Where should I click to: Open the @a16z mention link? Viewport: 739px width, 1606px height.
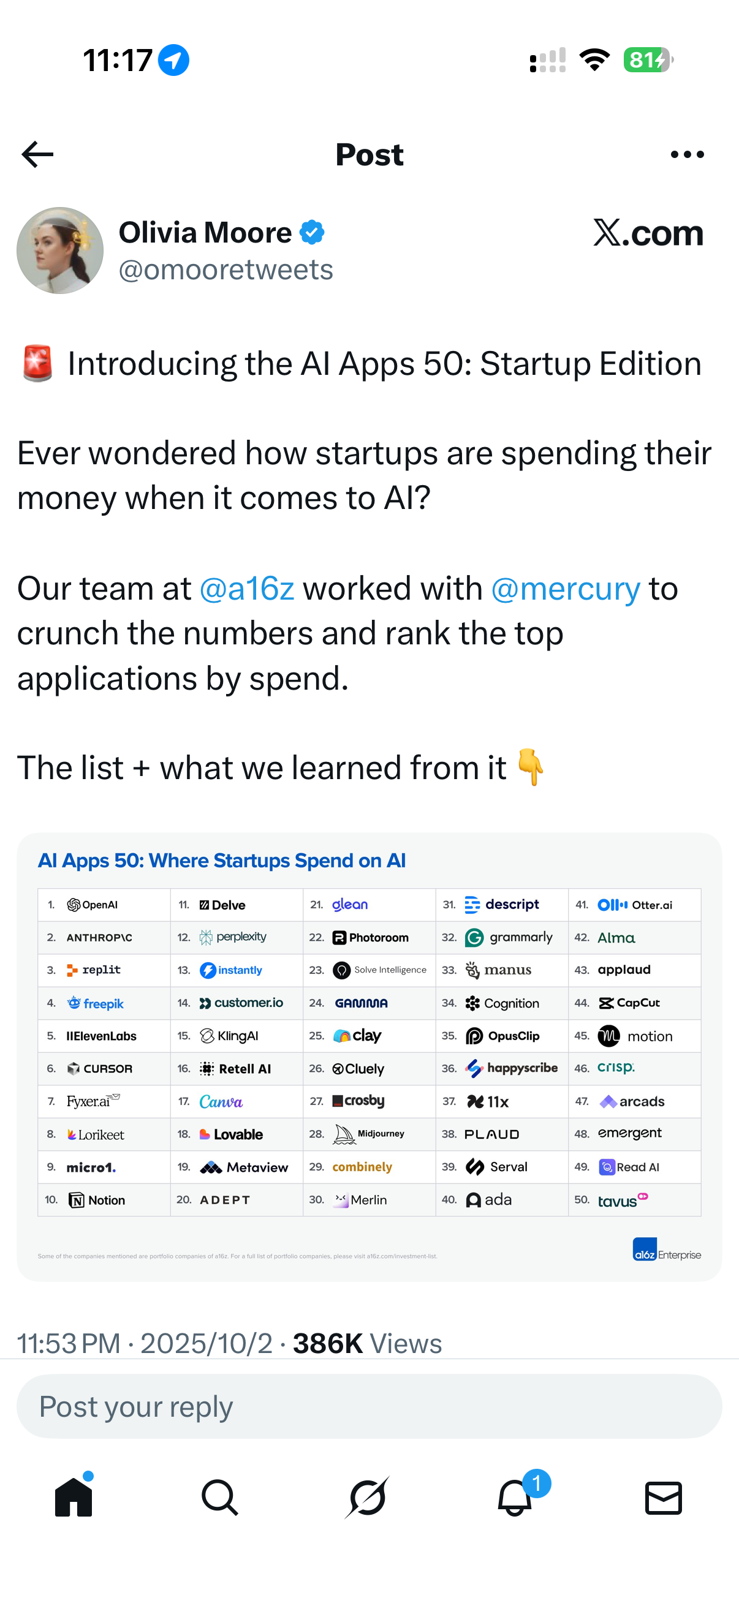coord(247,589)
